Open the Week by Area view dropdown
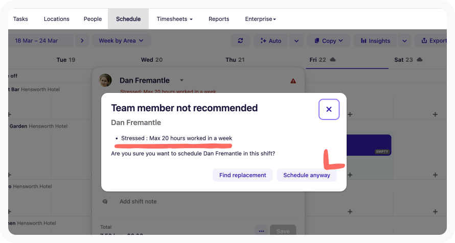Viewport: 455px width, 243px height. tap(121, 40)
